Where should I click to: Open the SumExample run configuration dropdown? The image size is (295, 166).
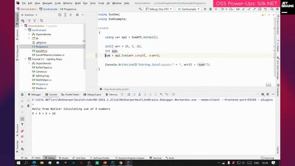point(189,9)
